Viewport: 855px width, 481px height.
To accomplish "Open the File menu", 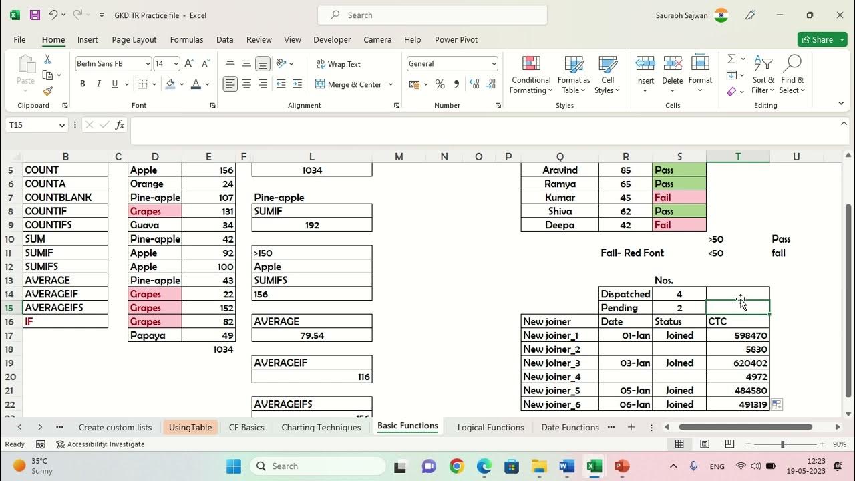I will pos(19,39).
